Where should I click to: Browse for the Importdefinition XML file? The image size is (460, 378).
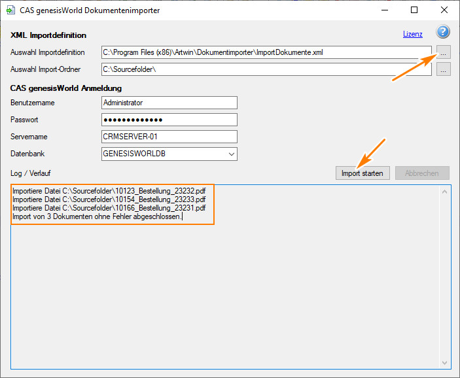click(443, 52)
